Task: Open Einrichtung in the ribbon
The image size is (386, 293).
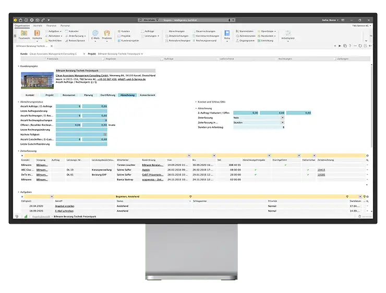Action: click(x=266, y=41)
